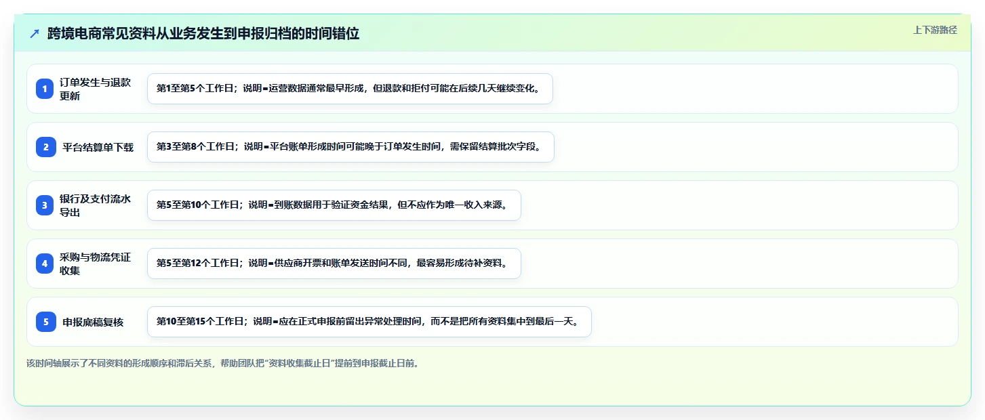Select the 平台结算单下载 step label
Screen dimensions: 985x420
(x=98, y=147)
